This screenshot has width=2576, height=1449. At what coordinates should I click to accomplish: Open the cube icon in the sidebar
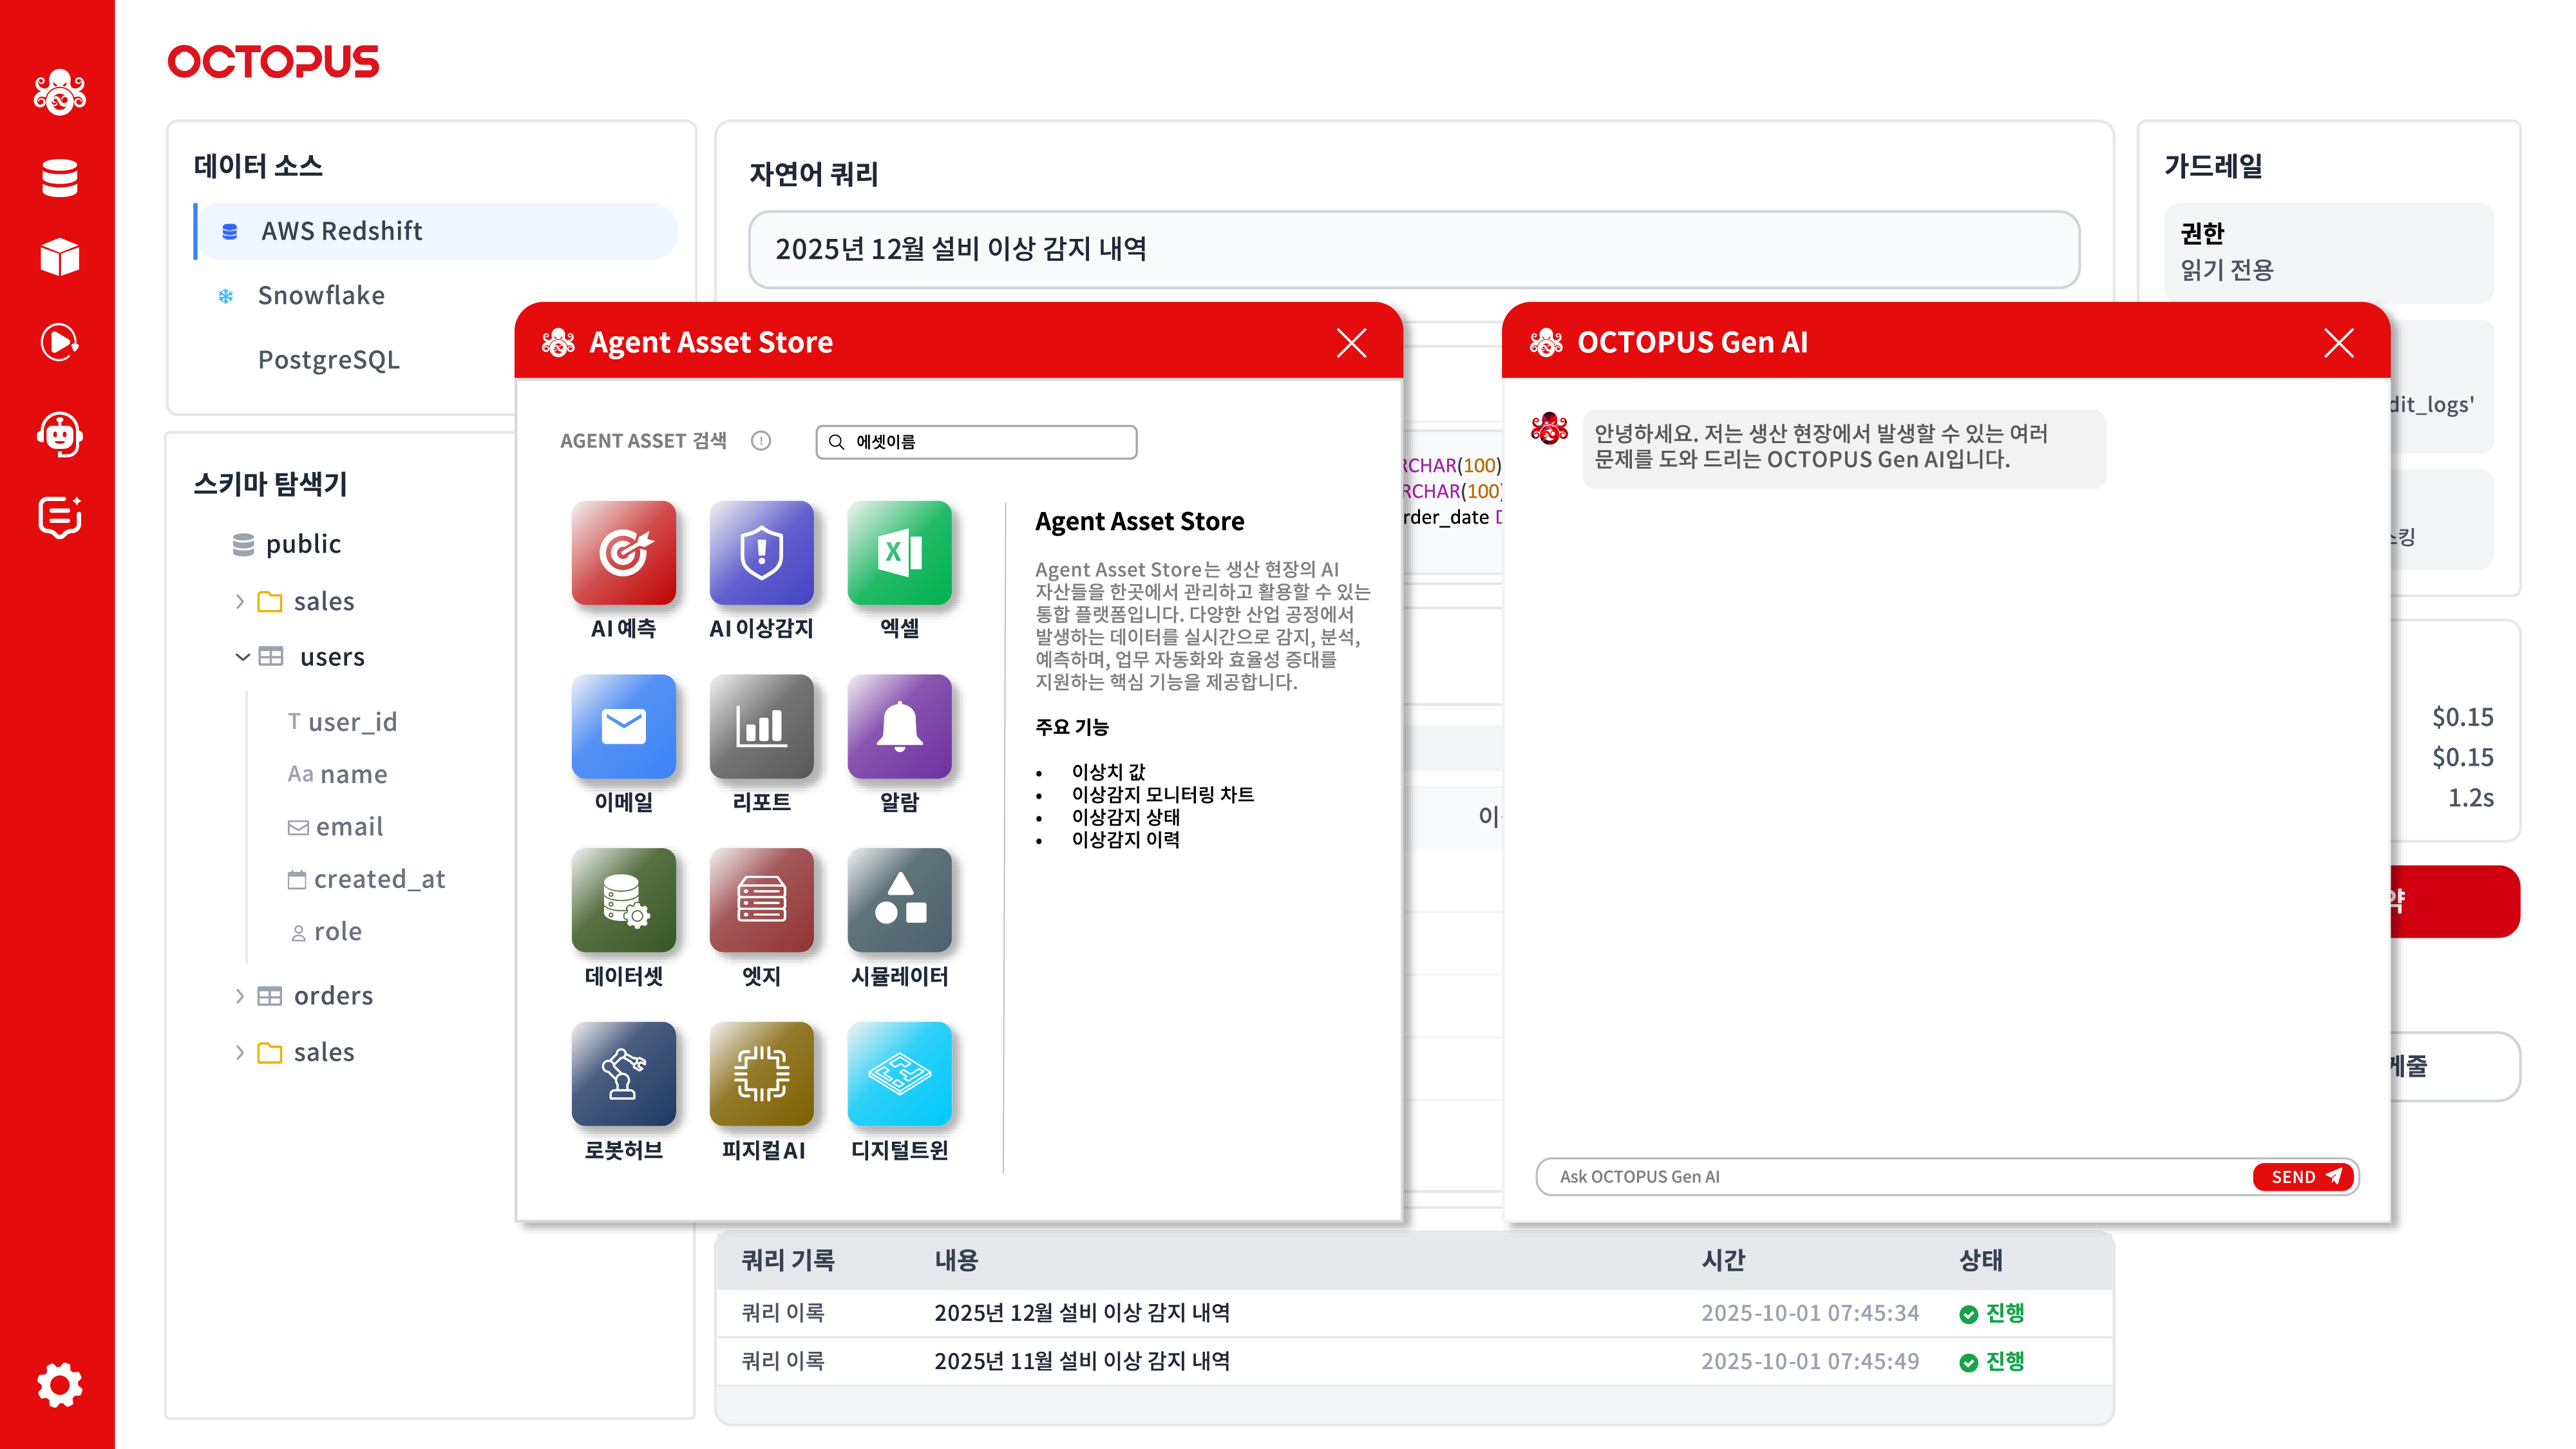coord(59,257)
